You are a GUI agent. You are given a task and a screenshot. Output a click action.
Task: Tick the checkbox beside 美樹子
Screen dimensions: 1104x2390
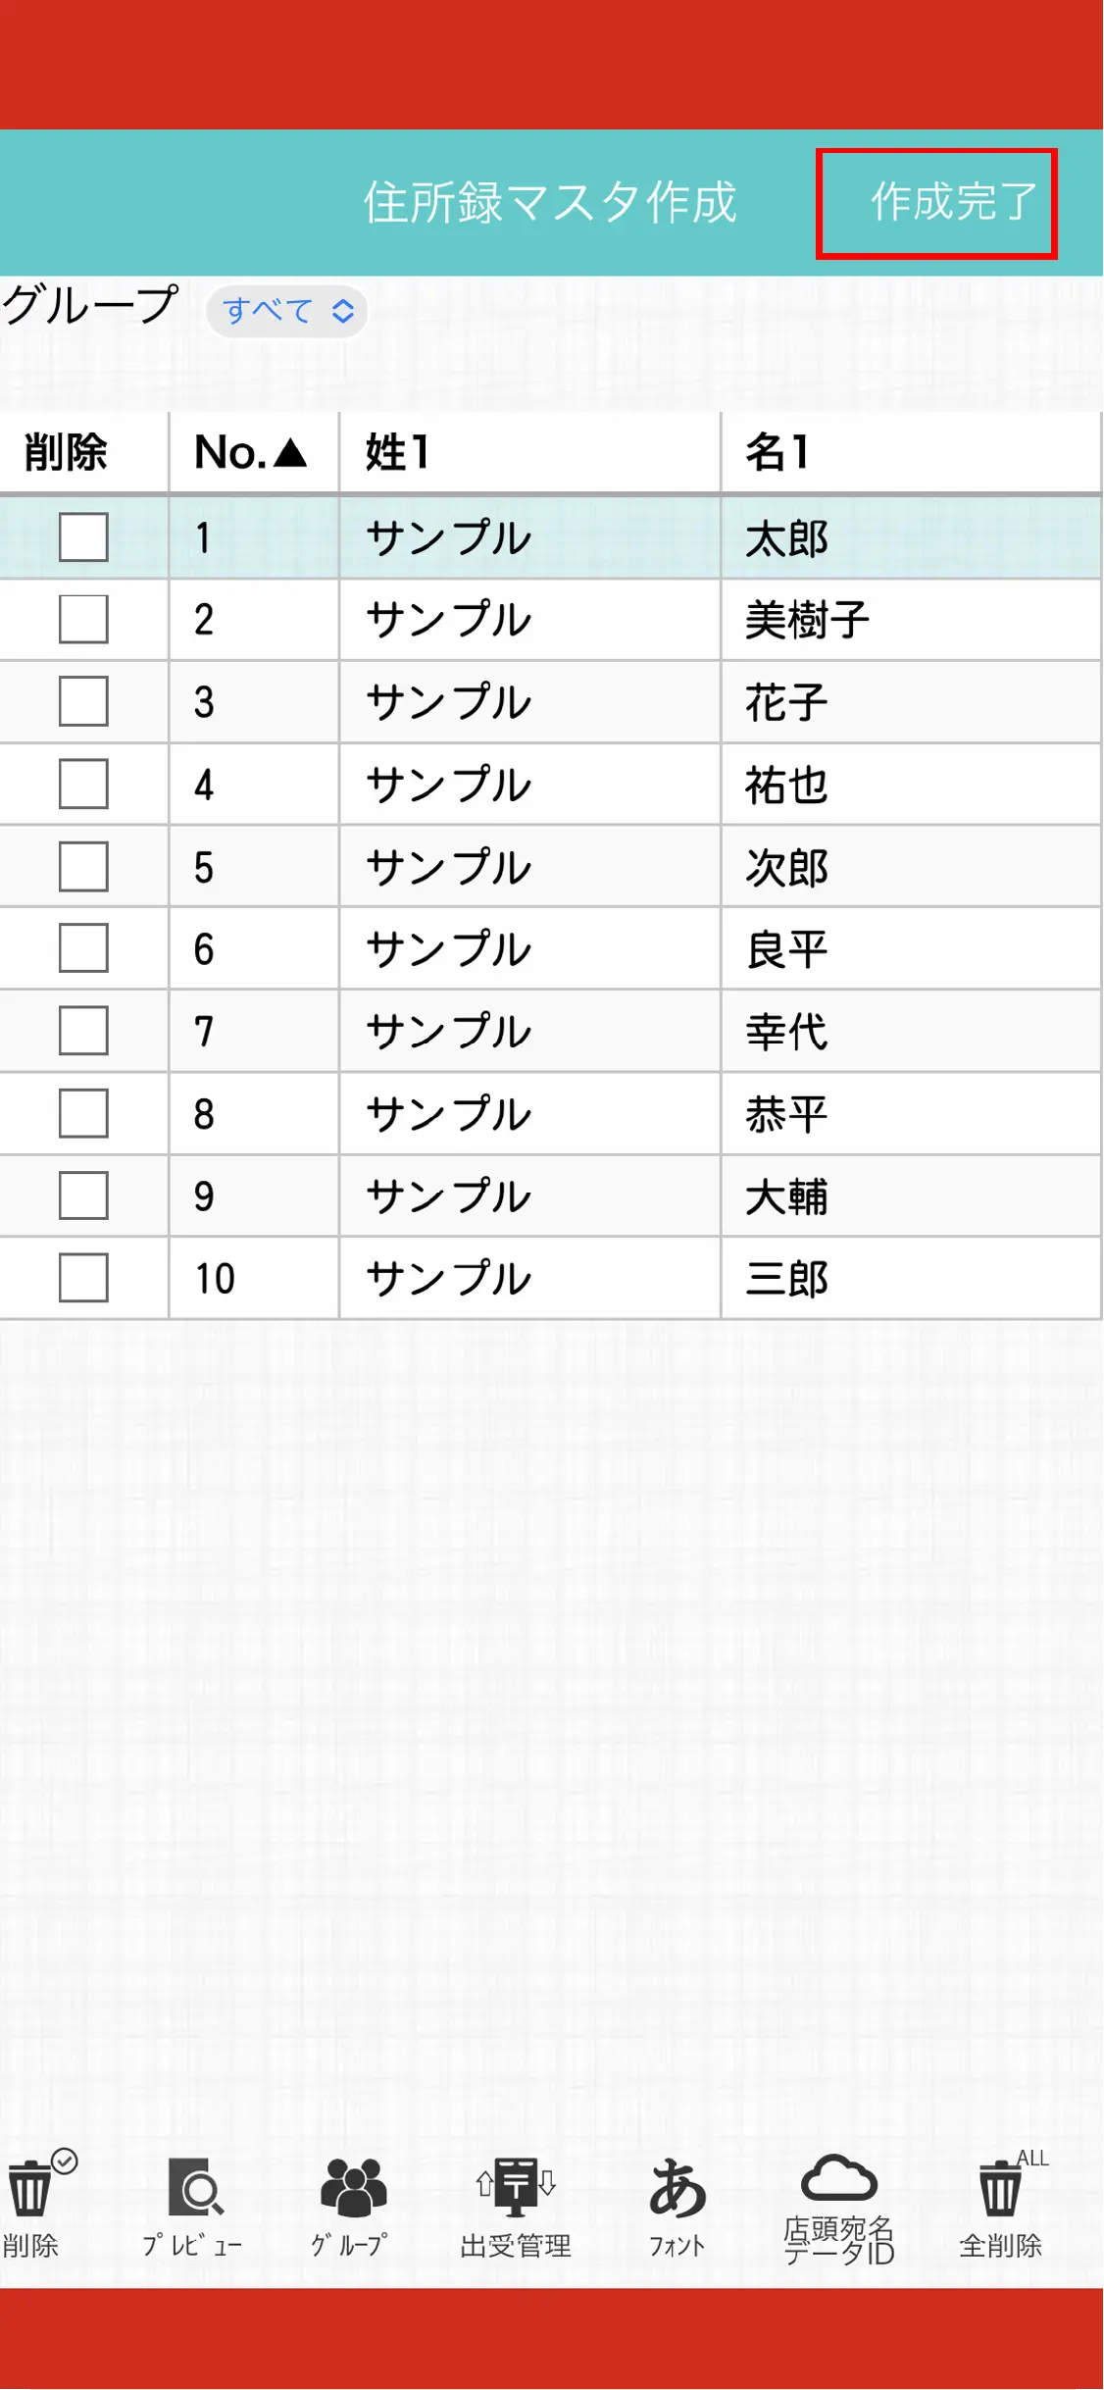pos(83,620)
